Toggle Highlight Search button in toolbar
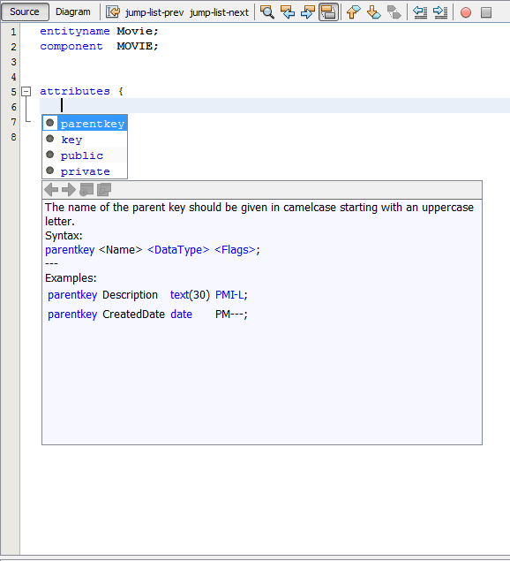 point(328,12)
